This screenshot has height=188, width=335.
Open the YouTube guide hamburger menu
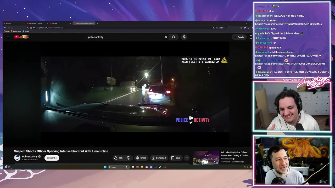coord(8,37)
